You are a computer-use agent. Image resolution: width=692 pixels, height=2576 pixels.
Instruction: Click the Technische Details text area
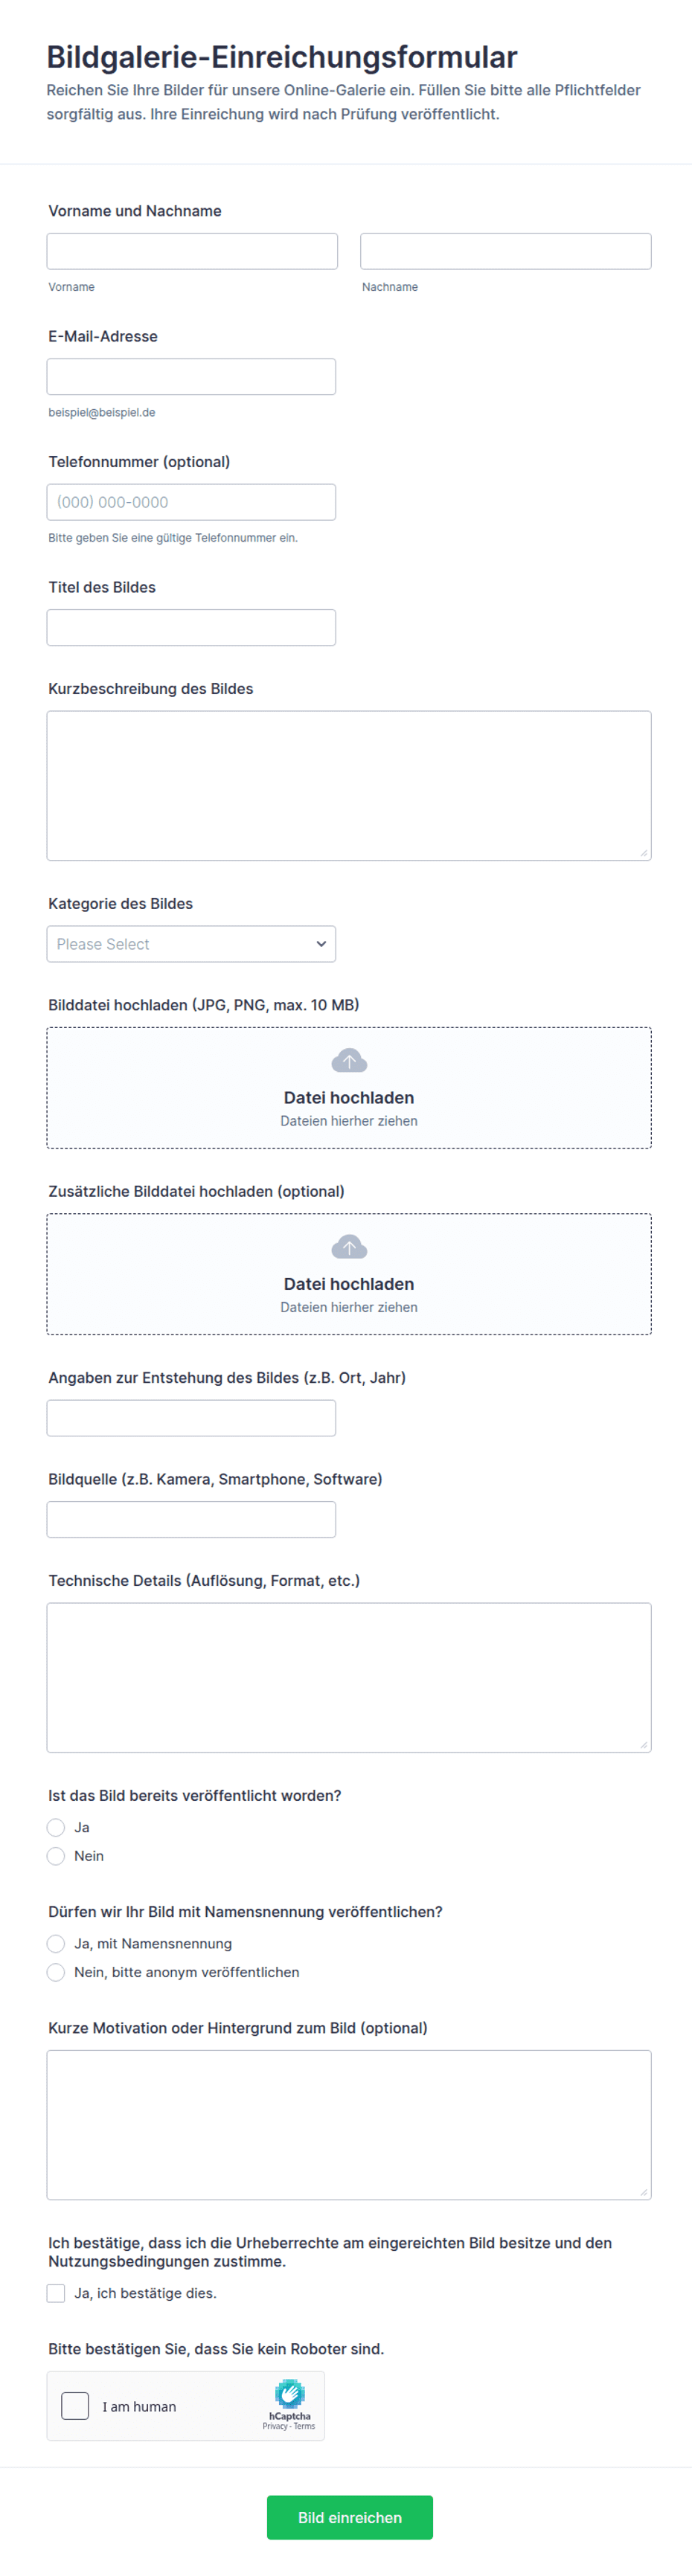coord(349,1678)
